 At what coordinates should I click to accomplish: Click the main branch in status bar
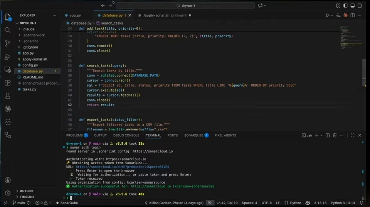coord(18,203)
